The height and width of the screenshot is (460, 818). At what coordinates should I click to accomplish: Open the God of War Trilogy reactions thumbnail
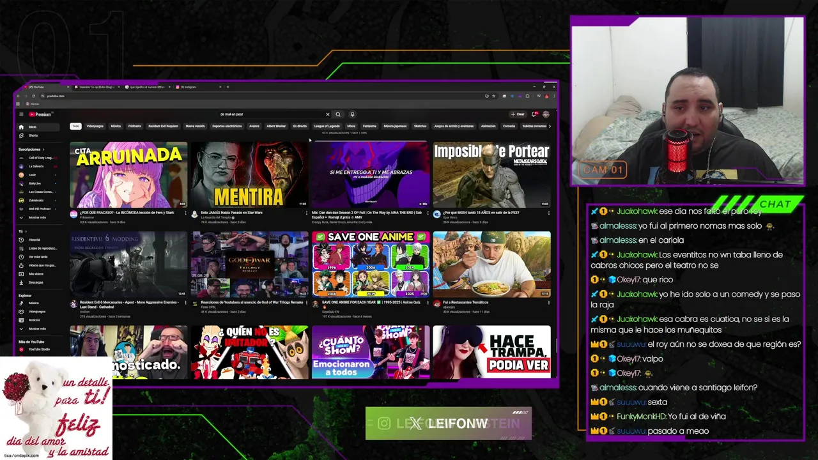(249, 264)
